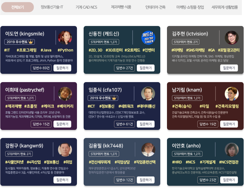Click 질문하기 on 이도연's card
Screen dimensions: 247x189
[x=62, y=68]
